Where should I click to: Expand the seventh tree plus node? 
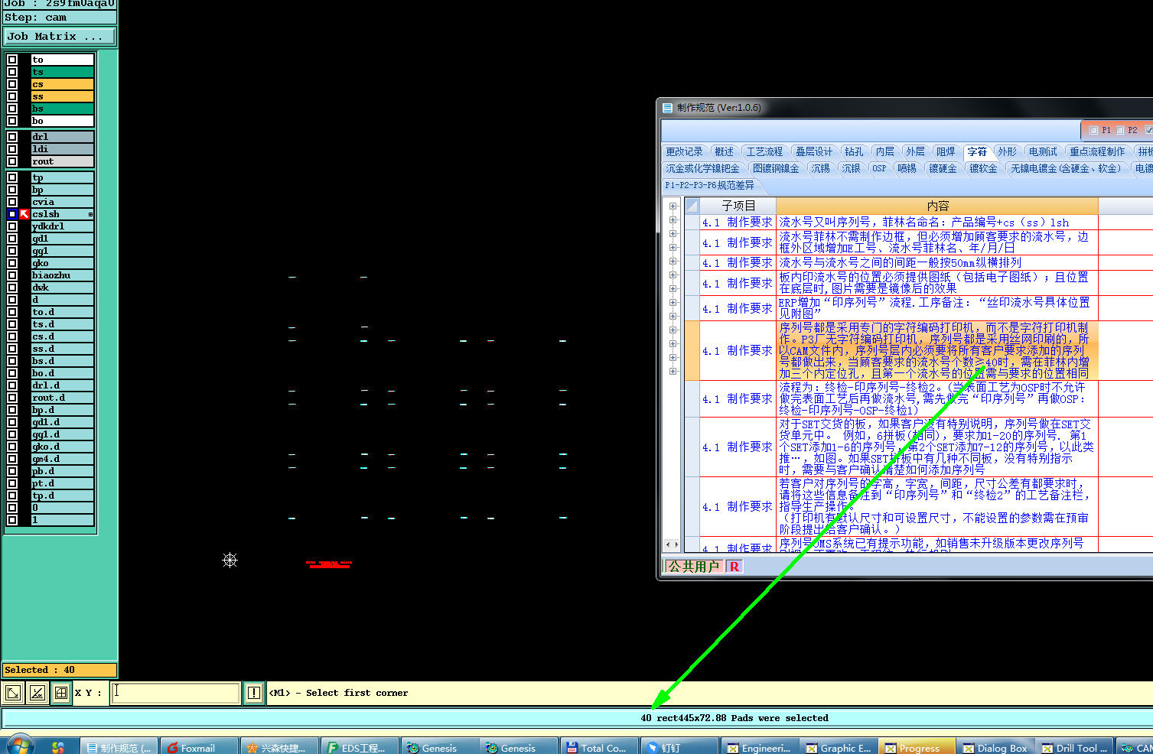coord(673,288)
